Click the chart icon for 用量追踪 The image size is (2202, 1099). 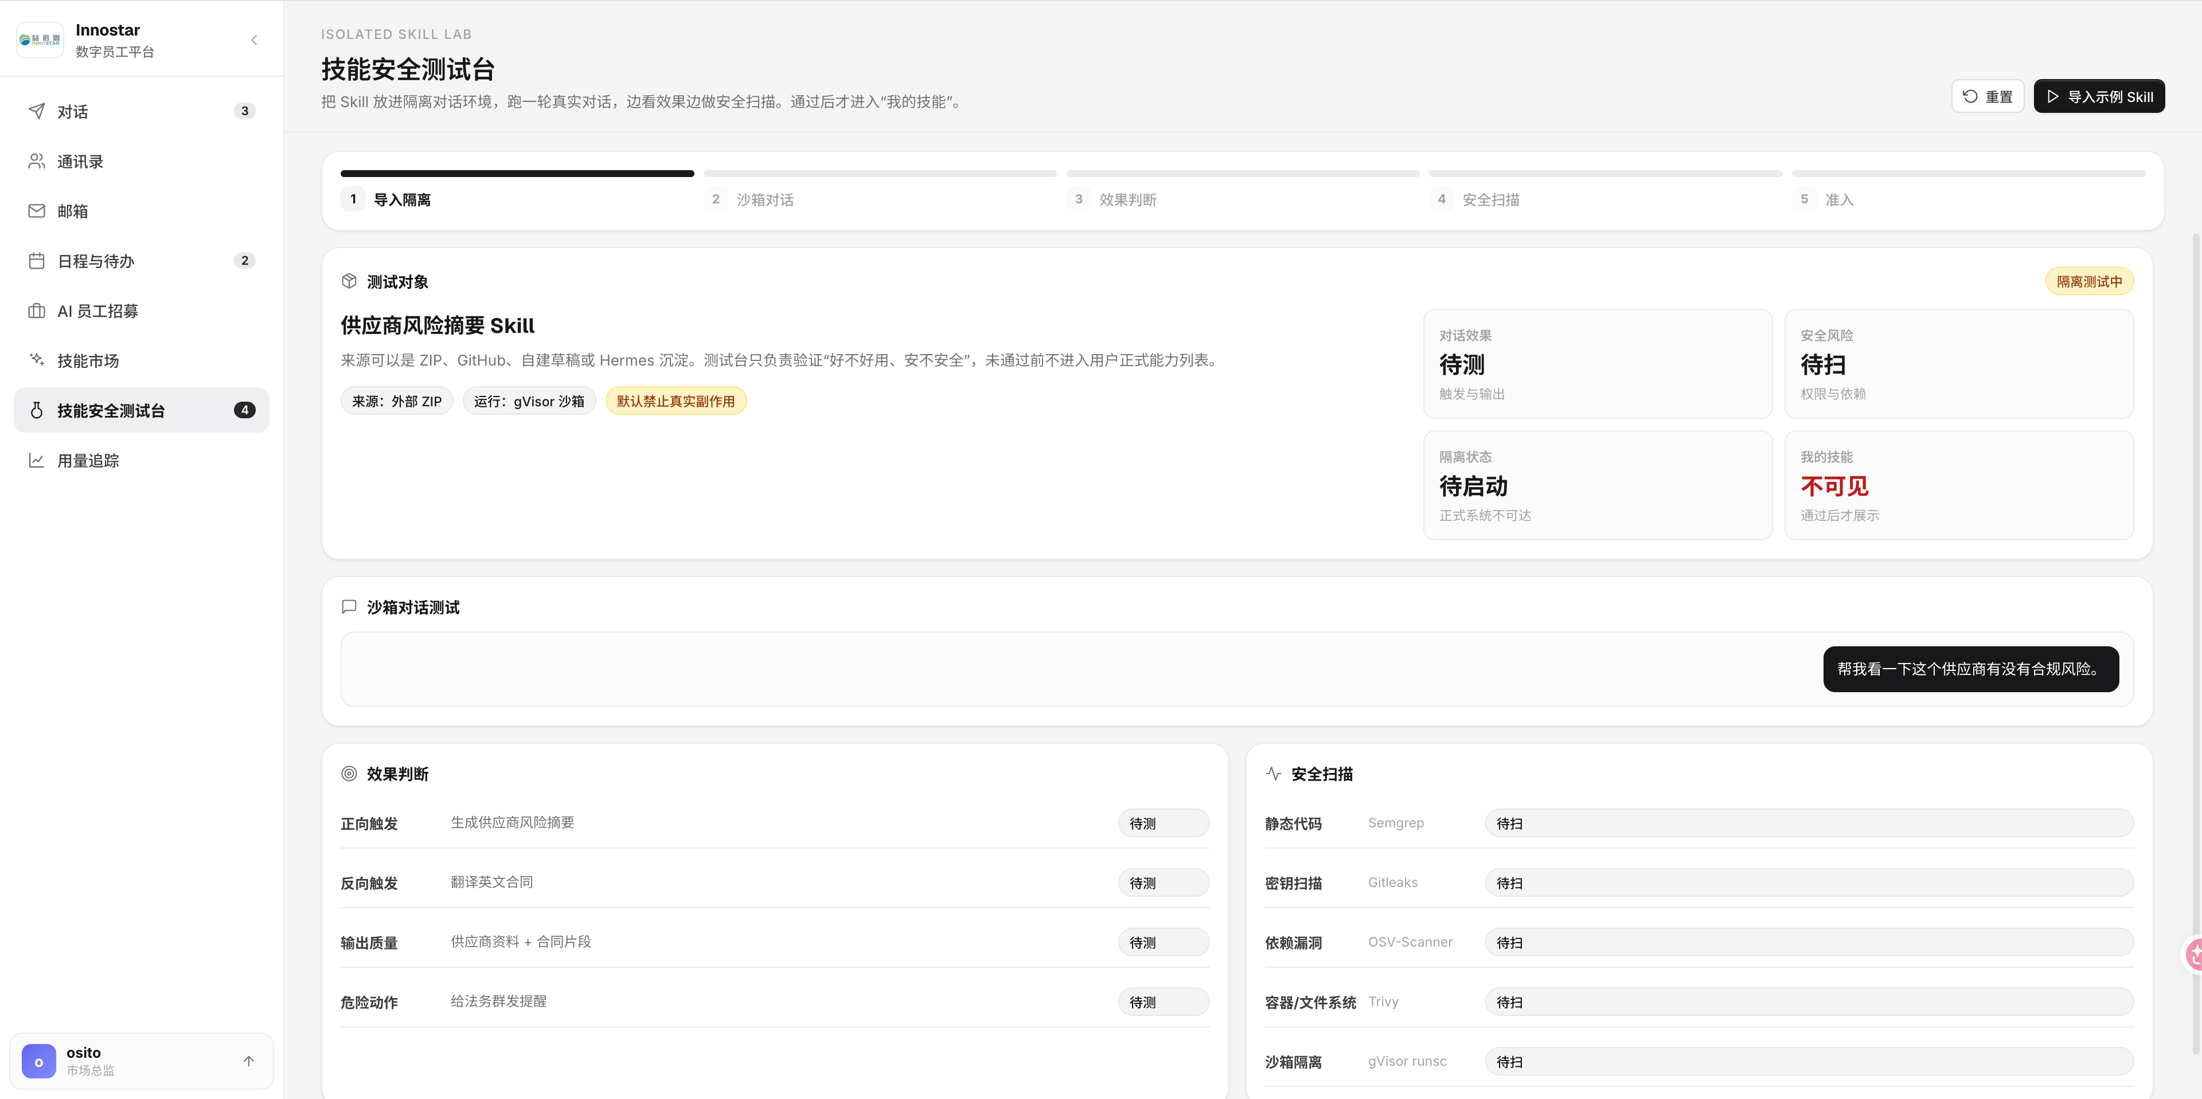coord(37,460)
